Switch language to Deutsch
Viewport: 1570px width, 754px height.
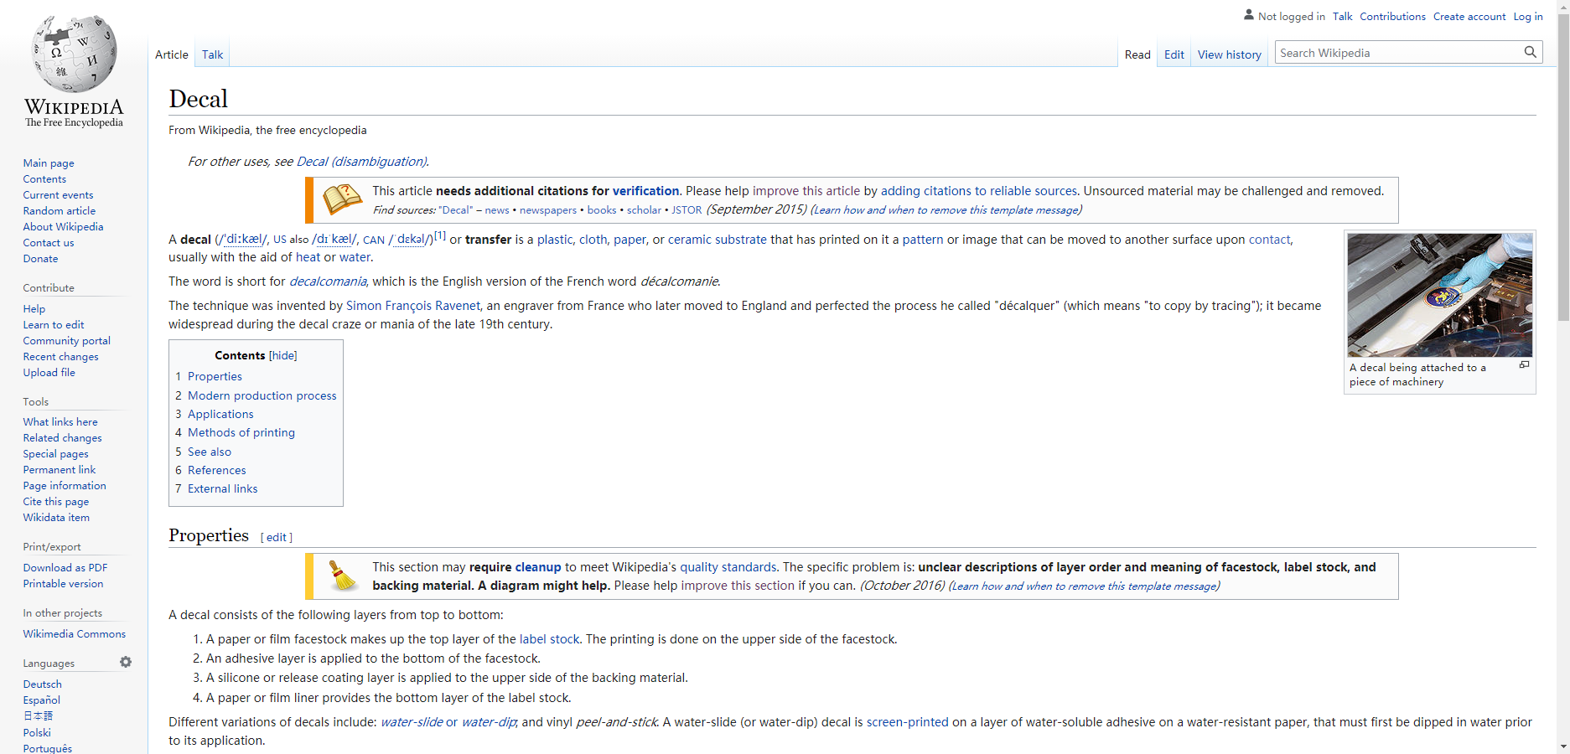(43, 684)
